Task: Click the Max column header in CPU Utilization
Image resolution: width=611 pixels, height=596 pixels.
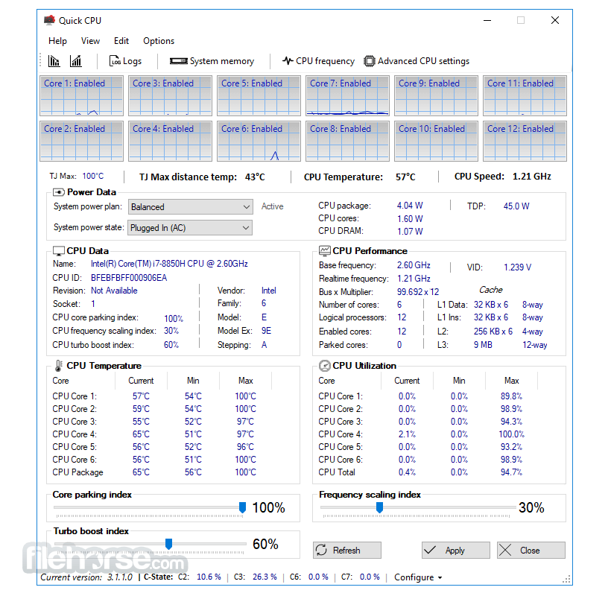Action: click(512, 381)
